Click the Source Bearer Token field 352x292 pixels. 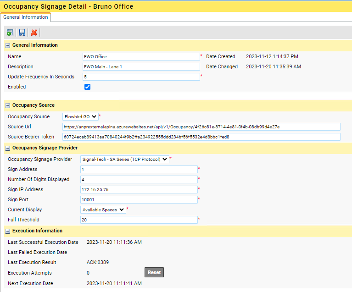point(201,137)
